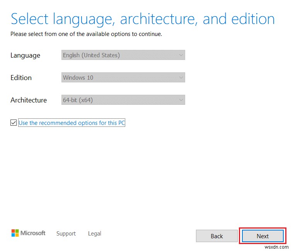Image resolution: width=293 pixels, height=251 pixels.
Task: Click the 'Use the recommended options for this PC' label
Action: click(72, 123)
